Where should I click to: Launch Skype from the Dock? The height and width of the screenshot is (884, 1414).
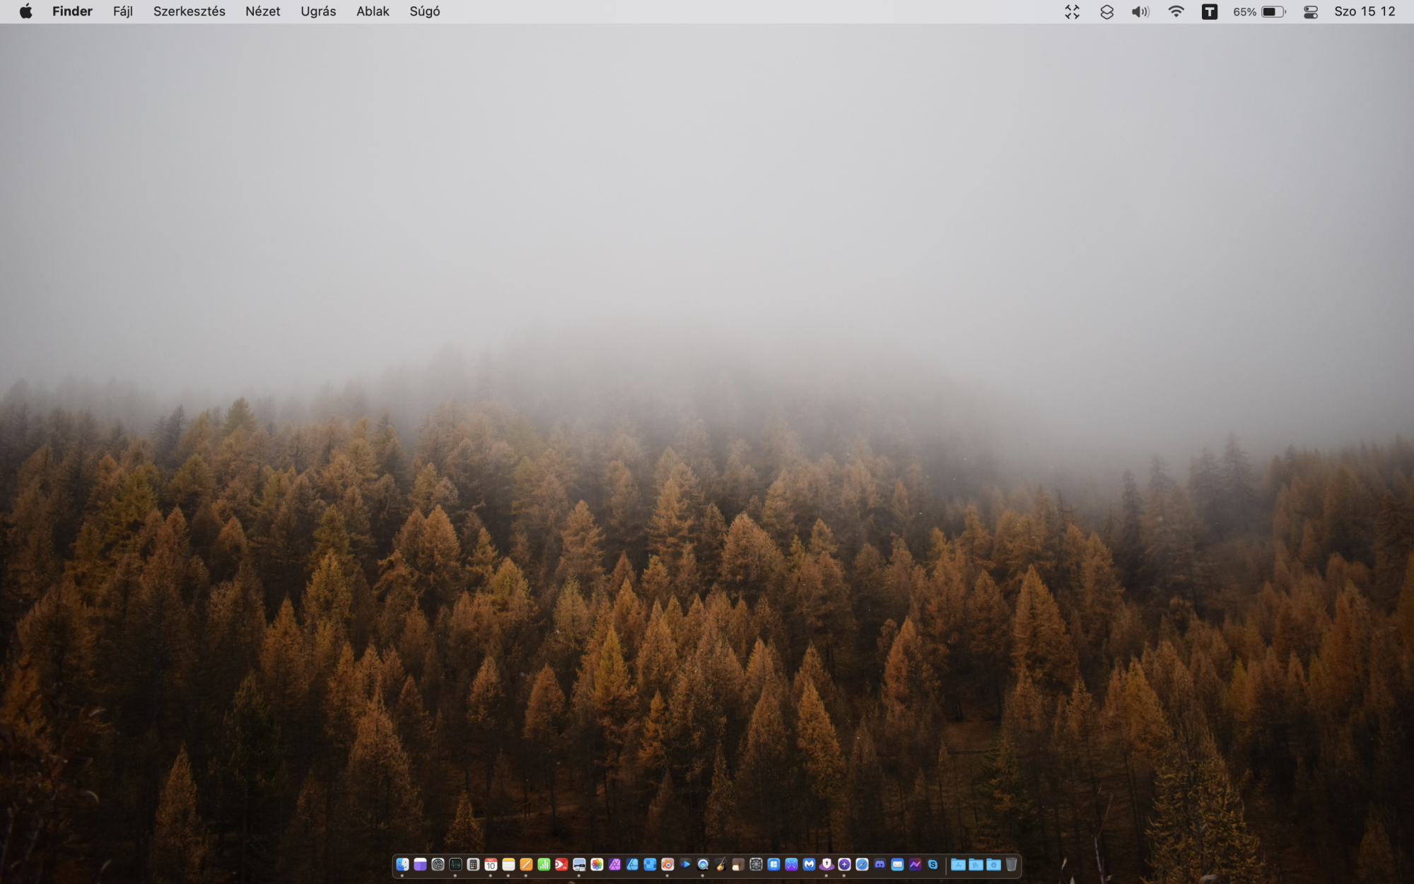933,864
